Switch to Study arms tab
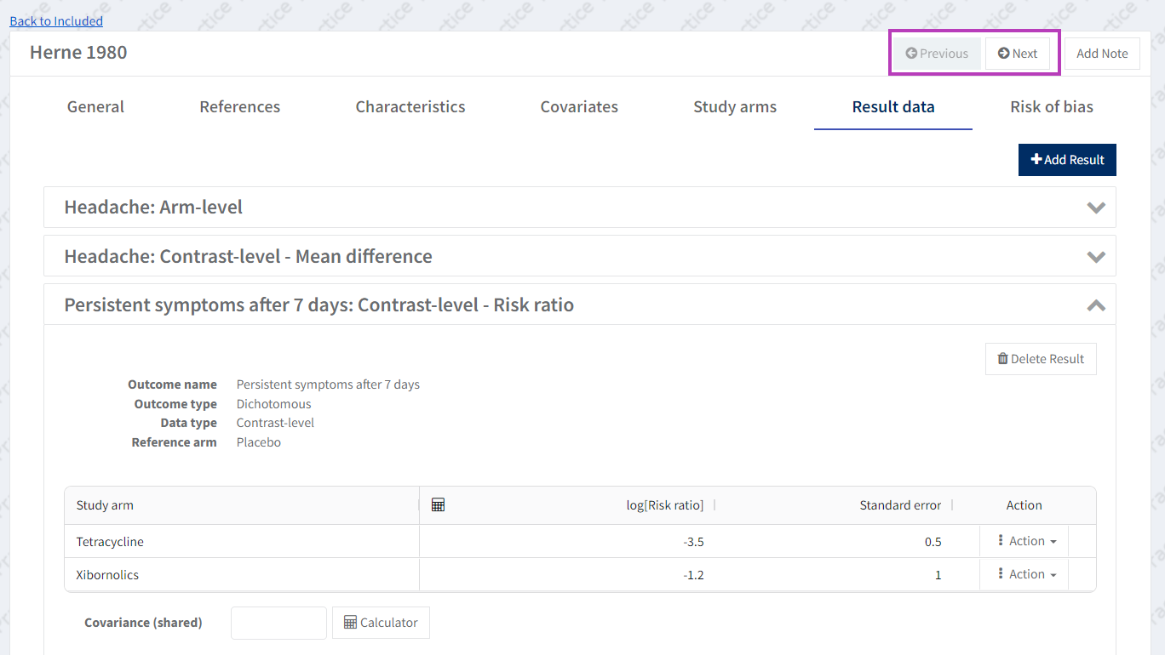 [734, 107]
